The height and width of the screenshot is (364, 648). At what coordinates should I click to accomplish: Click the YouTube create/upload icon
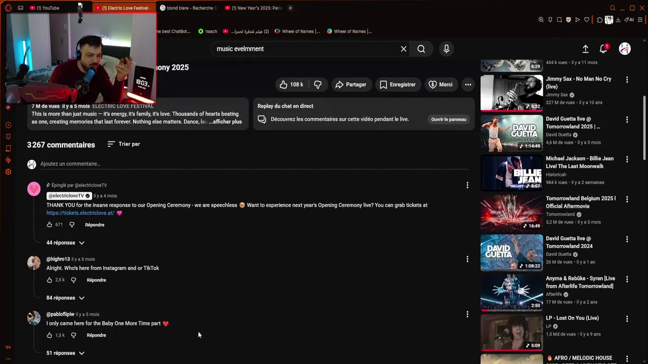pos(585,49)
